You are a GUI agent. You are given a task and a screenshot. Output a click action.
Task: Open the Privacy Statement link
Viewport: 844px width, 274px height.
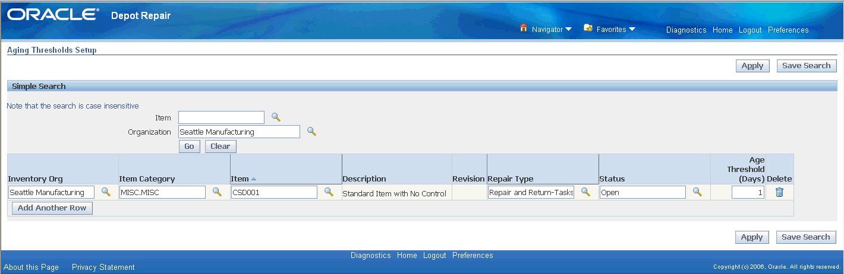[x=103, y=267]
